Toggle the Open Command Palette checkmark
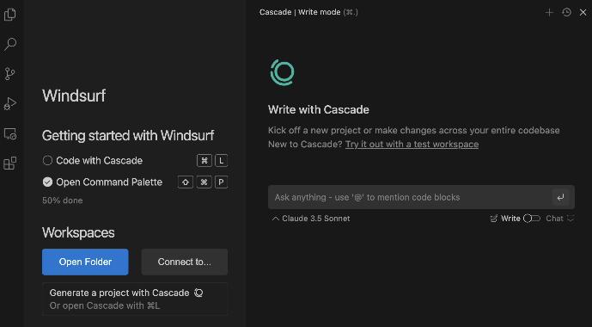 (47, 182)
